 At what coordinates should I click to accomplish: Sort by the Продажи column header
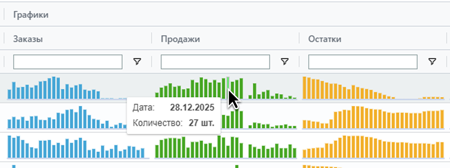tap(180, 39)
